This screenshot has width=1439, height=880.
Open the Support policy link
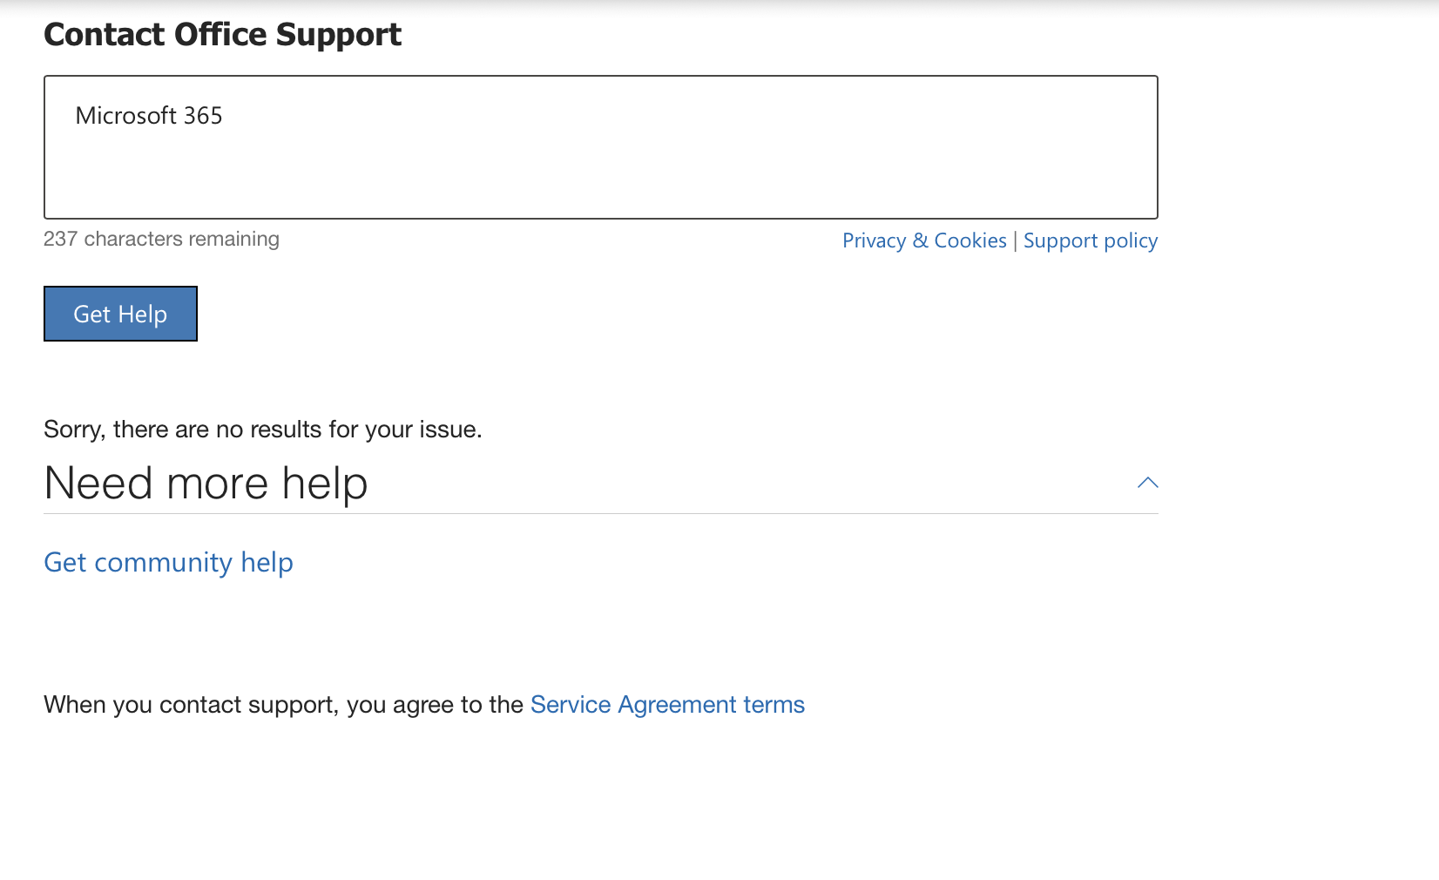pos(1091,240)
